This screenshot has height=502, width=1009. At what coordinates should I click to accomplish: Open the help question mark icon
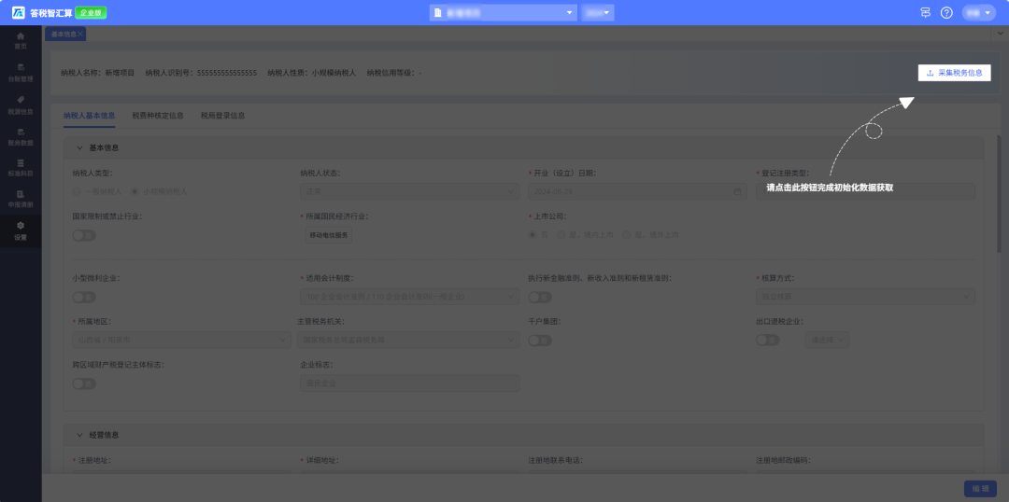pyautogui.click(x=946, y=13)
